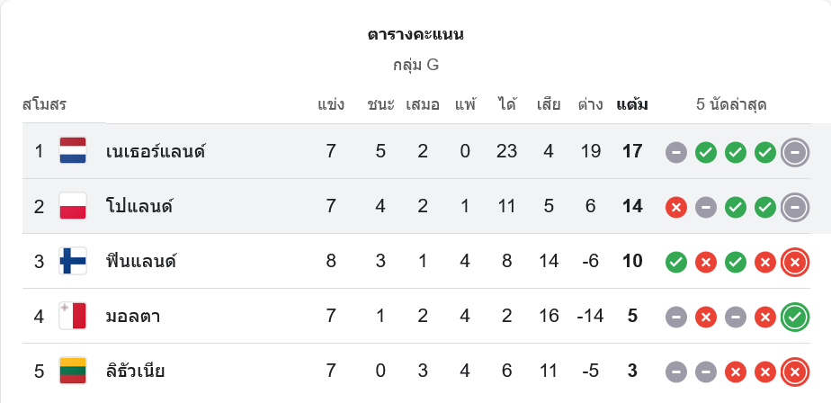Click the 5 นัดล่าสุด column header
This screenshot has height=403, width=831.
coord(731,104)
